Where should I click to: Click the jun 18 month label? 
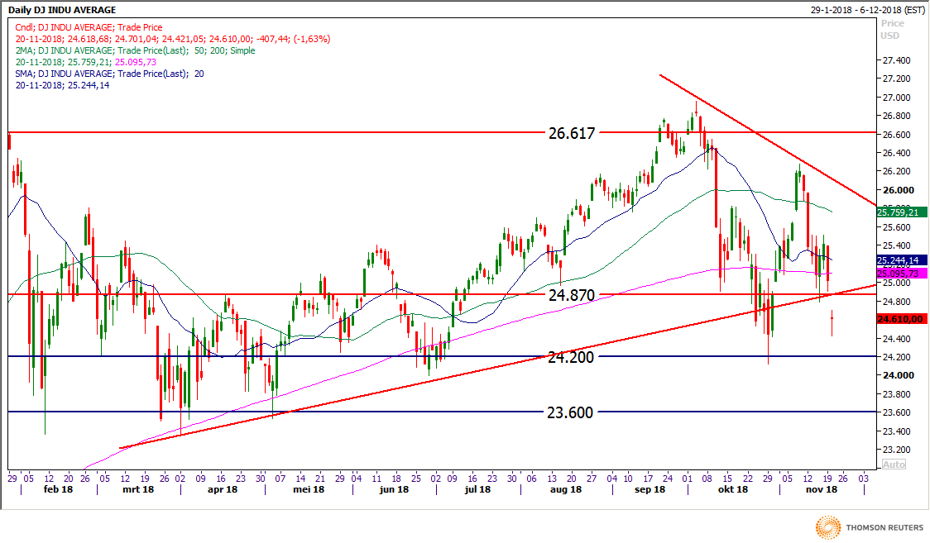(x=395, y=490)
